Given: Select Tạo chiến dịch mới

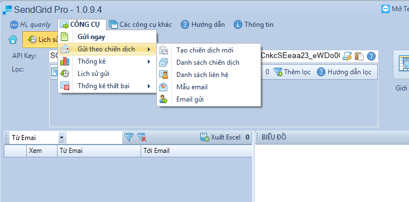Looking at the screenshot, I should pos(209,50).
